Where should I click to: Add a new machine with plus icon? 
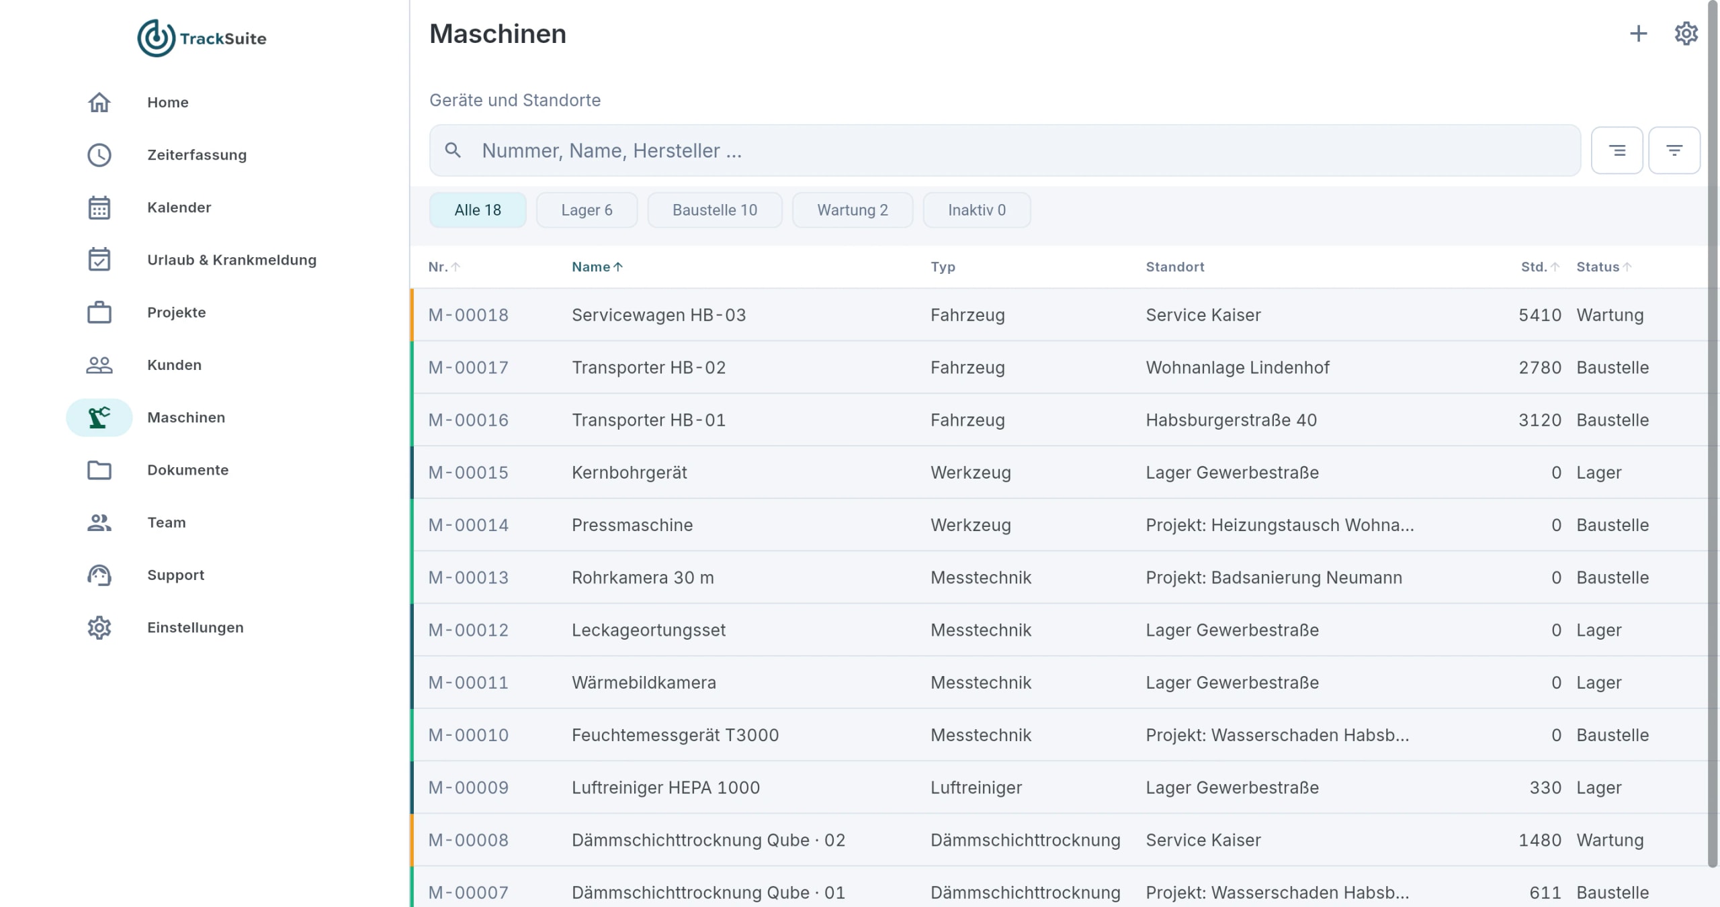[x=1639, y=34]
